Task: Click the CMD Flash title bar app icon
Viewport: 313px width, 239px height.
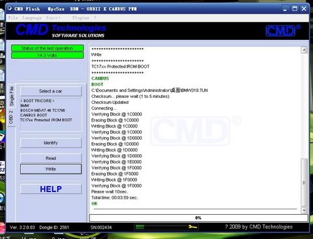Action: [10, 8]
